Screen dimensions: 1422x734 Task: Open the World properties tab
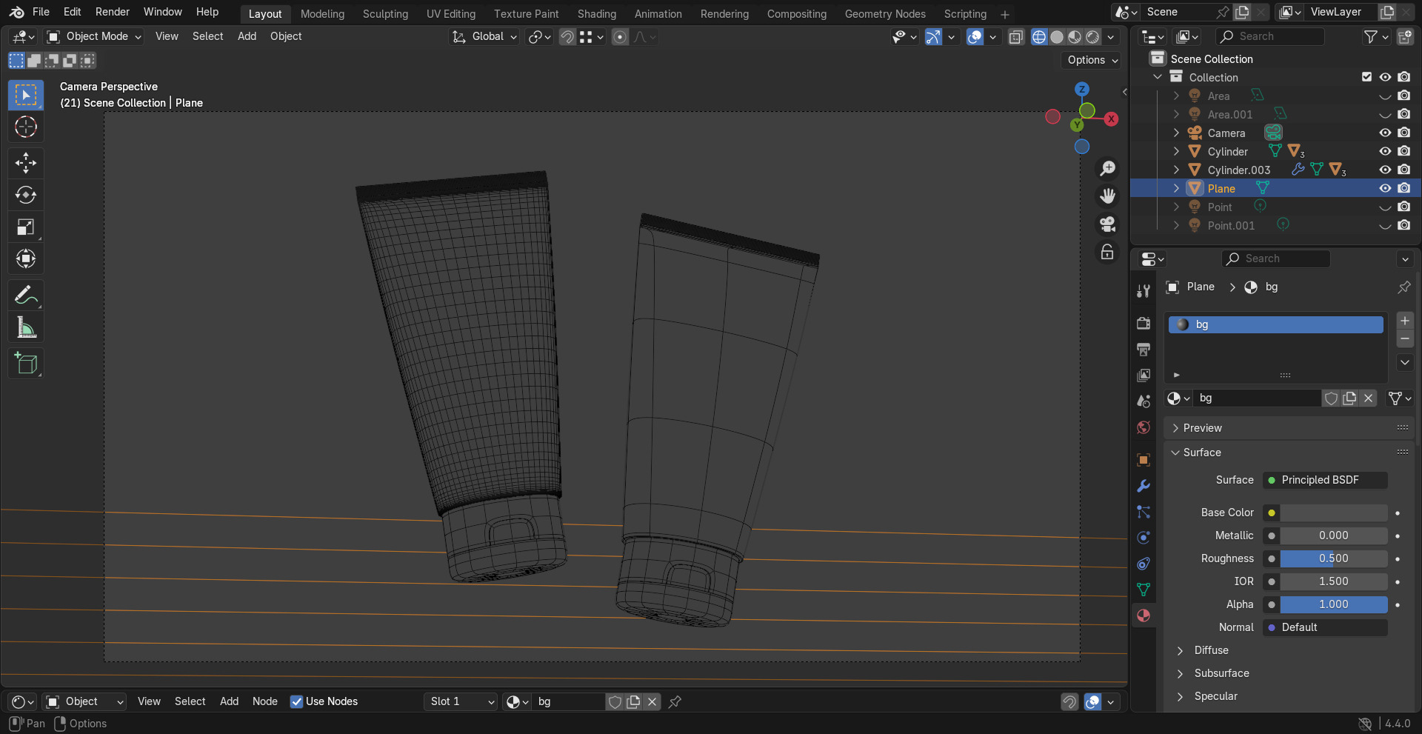pos(1144,427)
